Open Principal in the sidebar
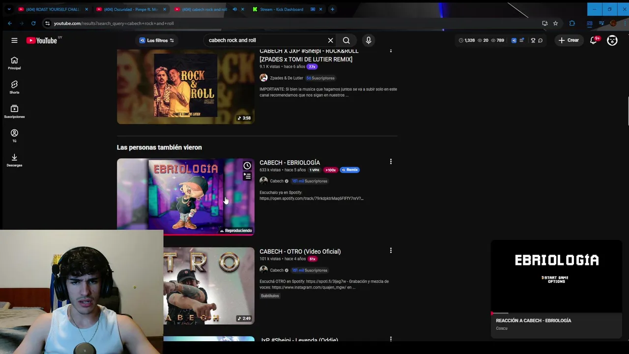629x354 pixels. point(14,63)
